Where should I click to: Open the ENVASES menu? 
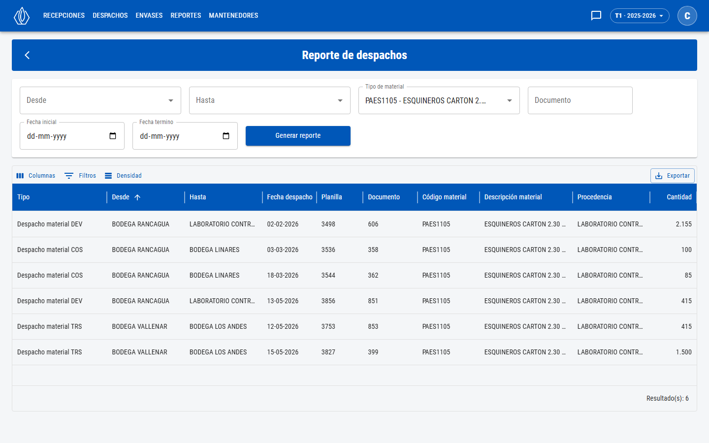pos(149,16)
